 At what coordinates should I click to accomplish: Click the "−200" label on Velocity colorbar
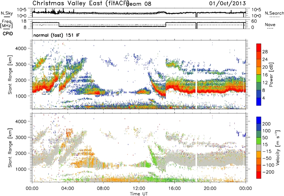(x=268, y=172)
